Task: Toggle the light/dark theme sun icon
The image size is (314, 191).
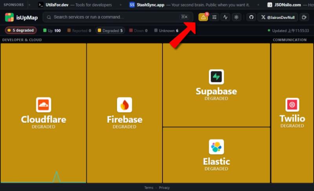Action: pos(236,17)
